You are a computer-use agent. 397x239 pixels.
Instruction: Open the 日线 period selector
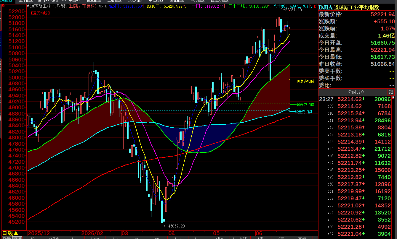(10, 233)
